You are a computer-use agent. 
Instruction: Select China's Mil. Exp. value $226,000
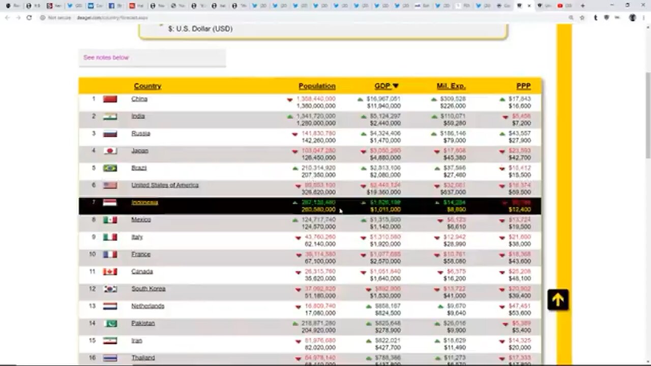(453, 106)
